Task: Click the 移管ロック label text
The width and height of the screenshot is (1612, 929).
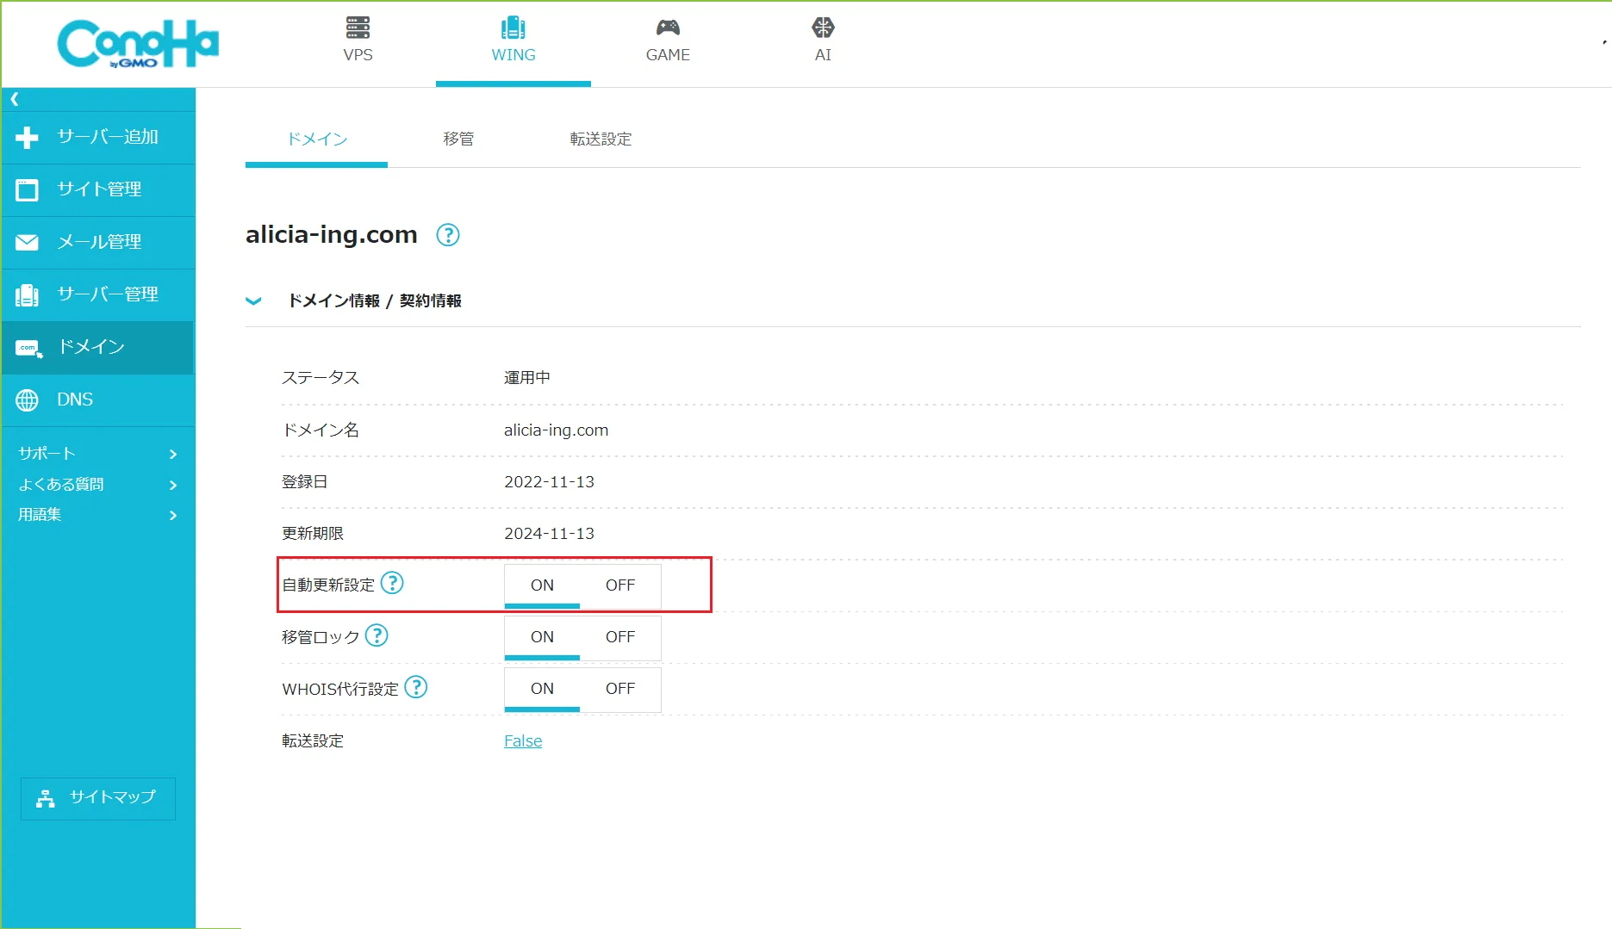Action: pos(321,638)
